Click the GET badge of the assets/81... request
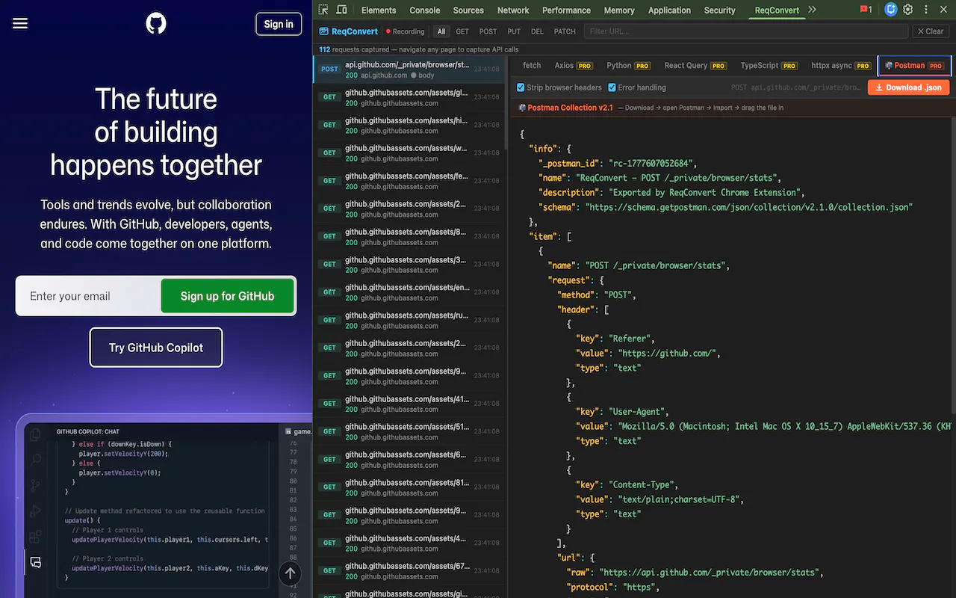Screen dimensions: 956x598 click(x=329, y=487)
